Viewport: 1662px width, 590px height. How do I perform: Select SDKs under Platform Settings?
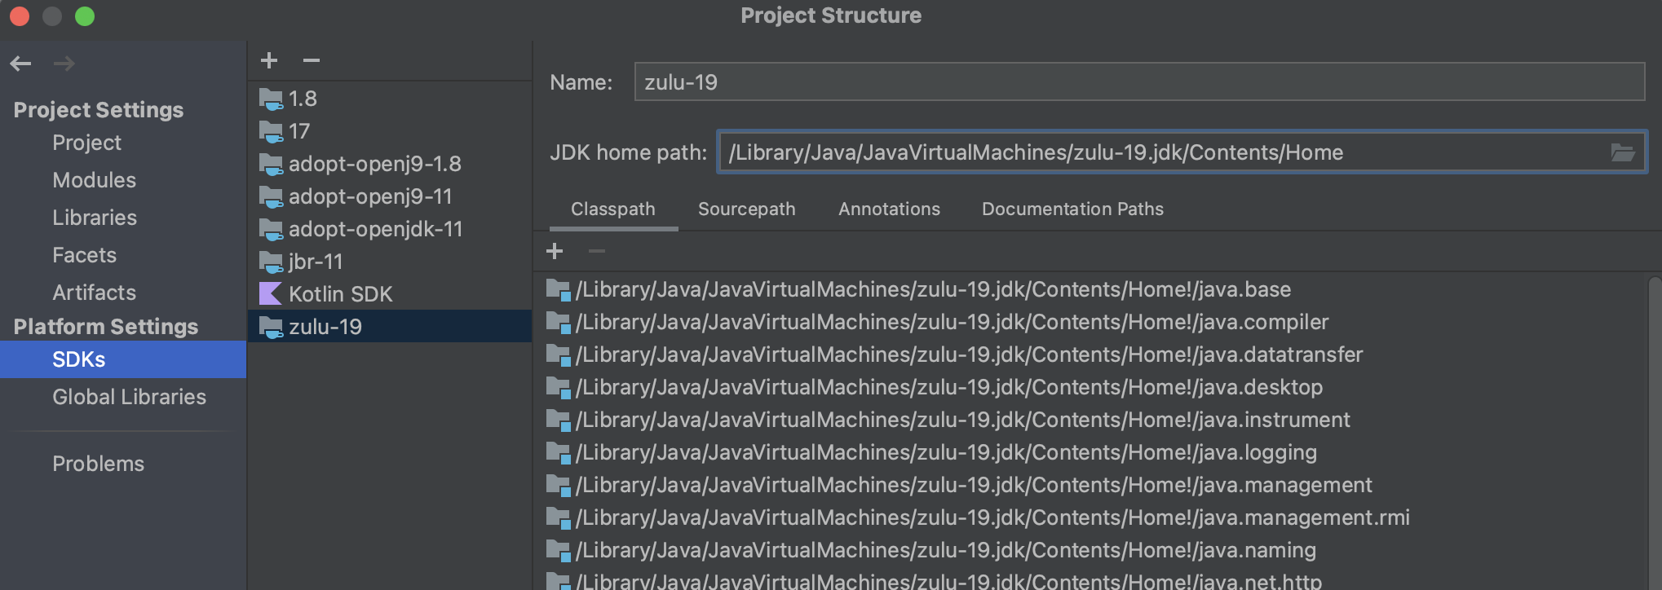(123, 359)
